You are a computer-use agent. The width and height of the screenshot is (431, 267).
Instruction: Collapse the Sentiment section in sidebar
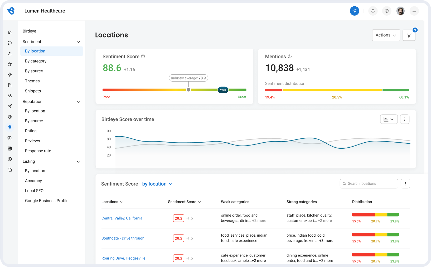click(78, 42)
